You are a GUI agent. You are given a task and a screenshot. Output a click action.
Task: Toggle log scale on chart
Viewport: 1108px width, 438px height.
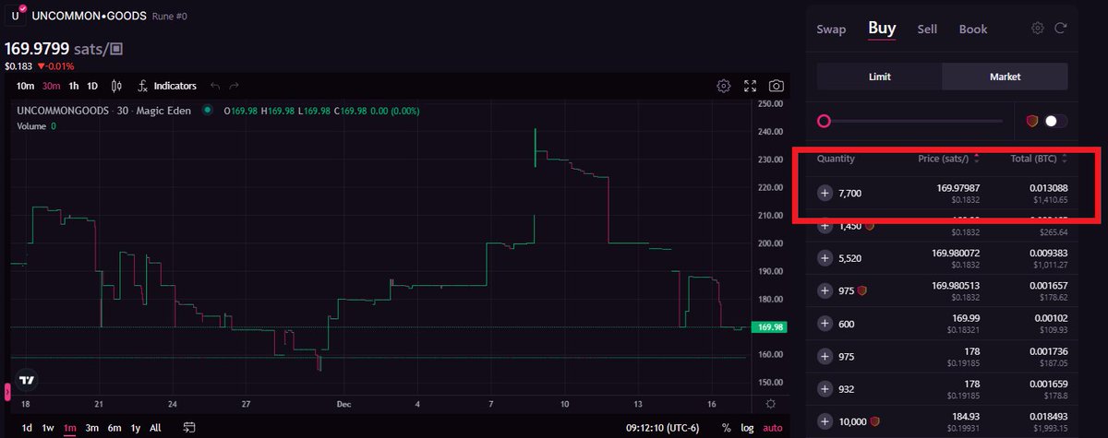click(746, 428)
